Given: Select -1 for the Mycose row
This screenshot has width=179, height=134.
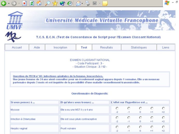Looking at the screenshot, I should coord(129,108).
